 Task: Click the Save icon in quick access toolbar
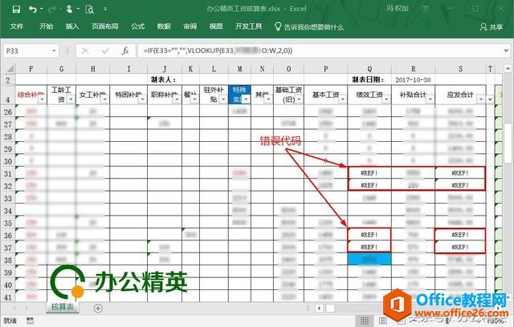(16, 9)
